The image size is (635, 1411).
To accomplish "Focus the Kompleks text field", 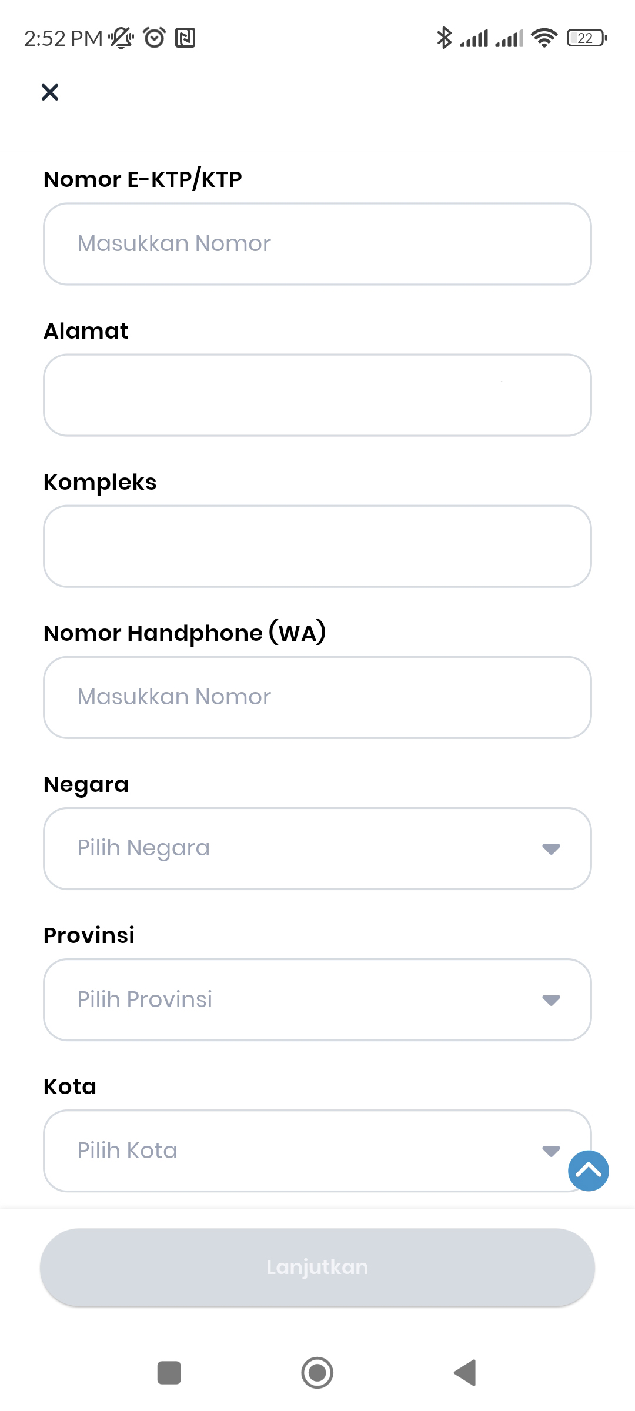I will [317, 546].
